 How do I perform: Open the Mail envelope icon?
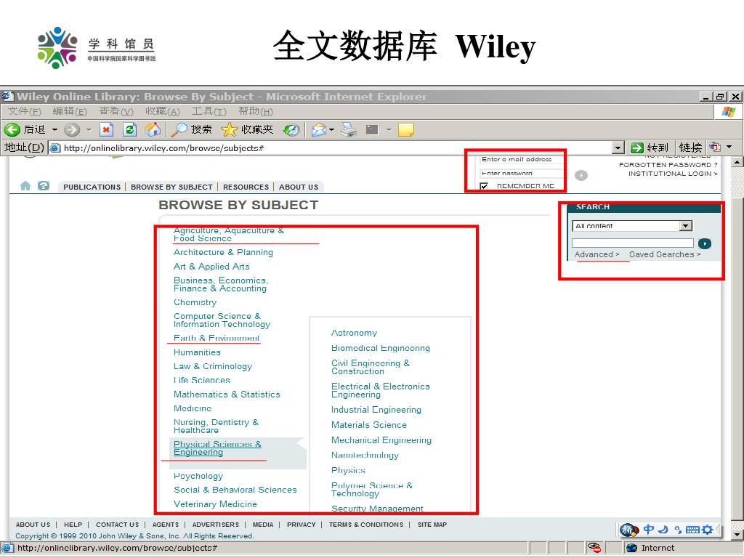coord(319,129)
